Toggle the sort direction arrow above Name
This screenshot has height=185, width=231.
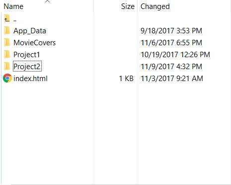pyautogui.click(x=47, y=1)
